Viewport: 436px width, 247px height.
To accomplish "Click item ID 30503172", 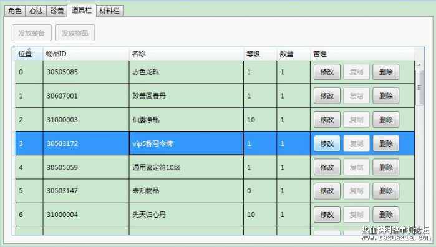I will pyautogui.click(x=86, y=143).
